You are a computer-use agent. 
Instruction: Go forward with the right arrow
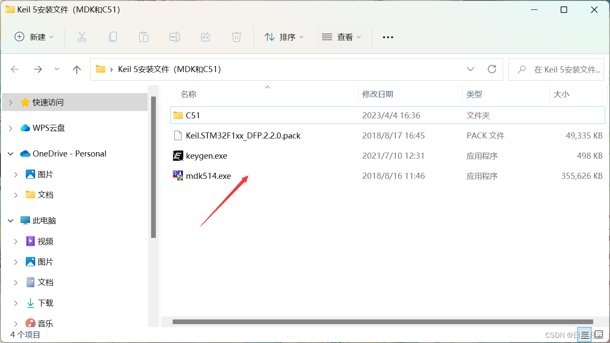tap(38, 69)
